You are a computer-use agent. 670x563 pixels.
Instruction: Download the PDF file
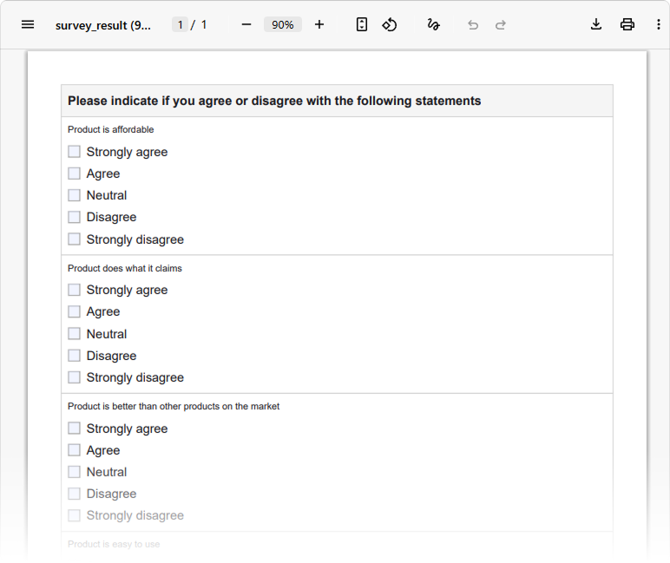point(596,25)
